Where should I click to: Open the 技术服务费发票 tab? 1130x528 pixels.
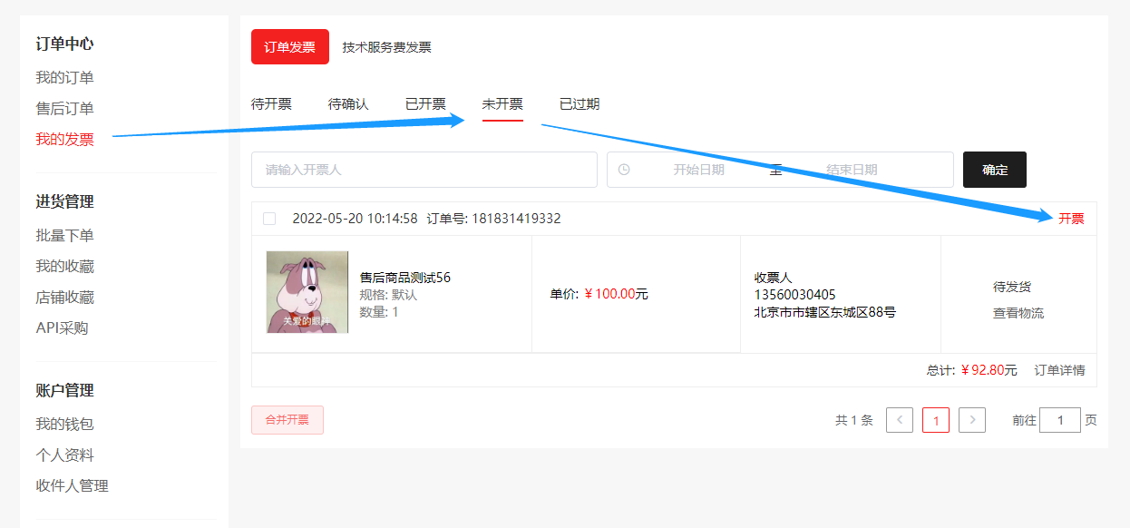[x=386, y=47]
